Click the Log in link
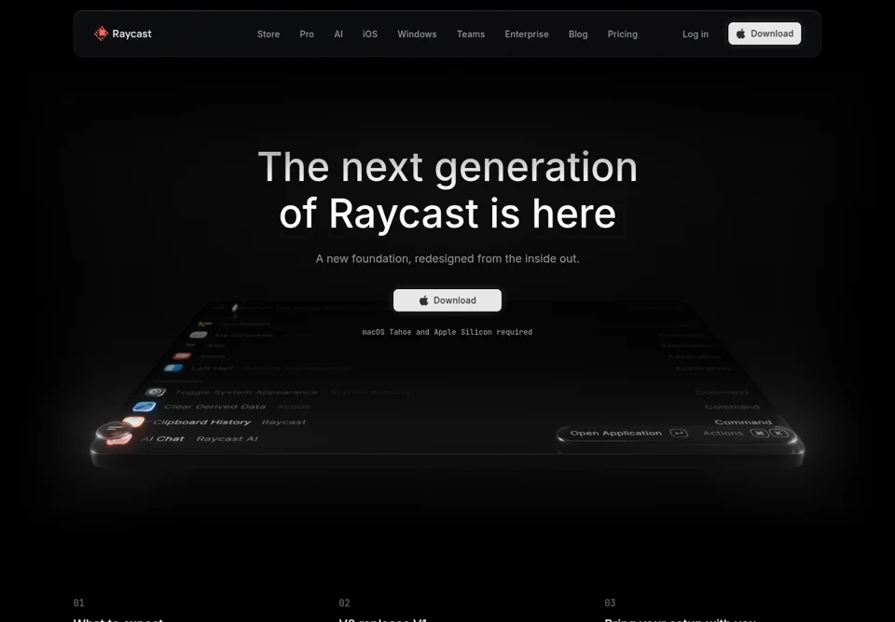 click(695, 35)
